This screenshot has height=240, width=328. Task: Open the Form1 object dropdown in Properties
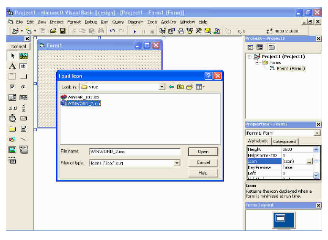(318, 133)
